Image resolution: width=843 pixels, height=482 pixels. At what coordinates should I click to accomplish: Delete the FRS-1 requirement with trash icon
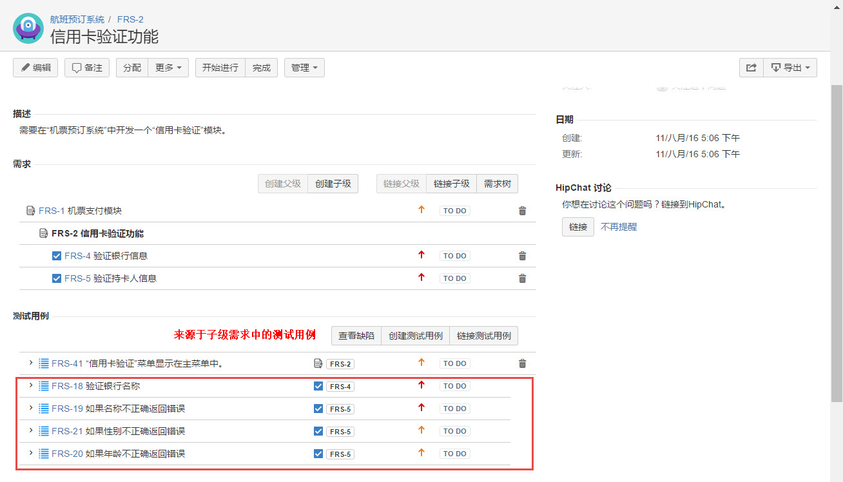522,211
